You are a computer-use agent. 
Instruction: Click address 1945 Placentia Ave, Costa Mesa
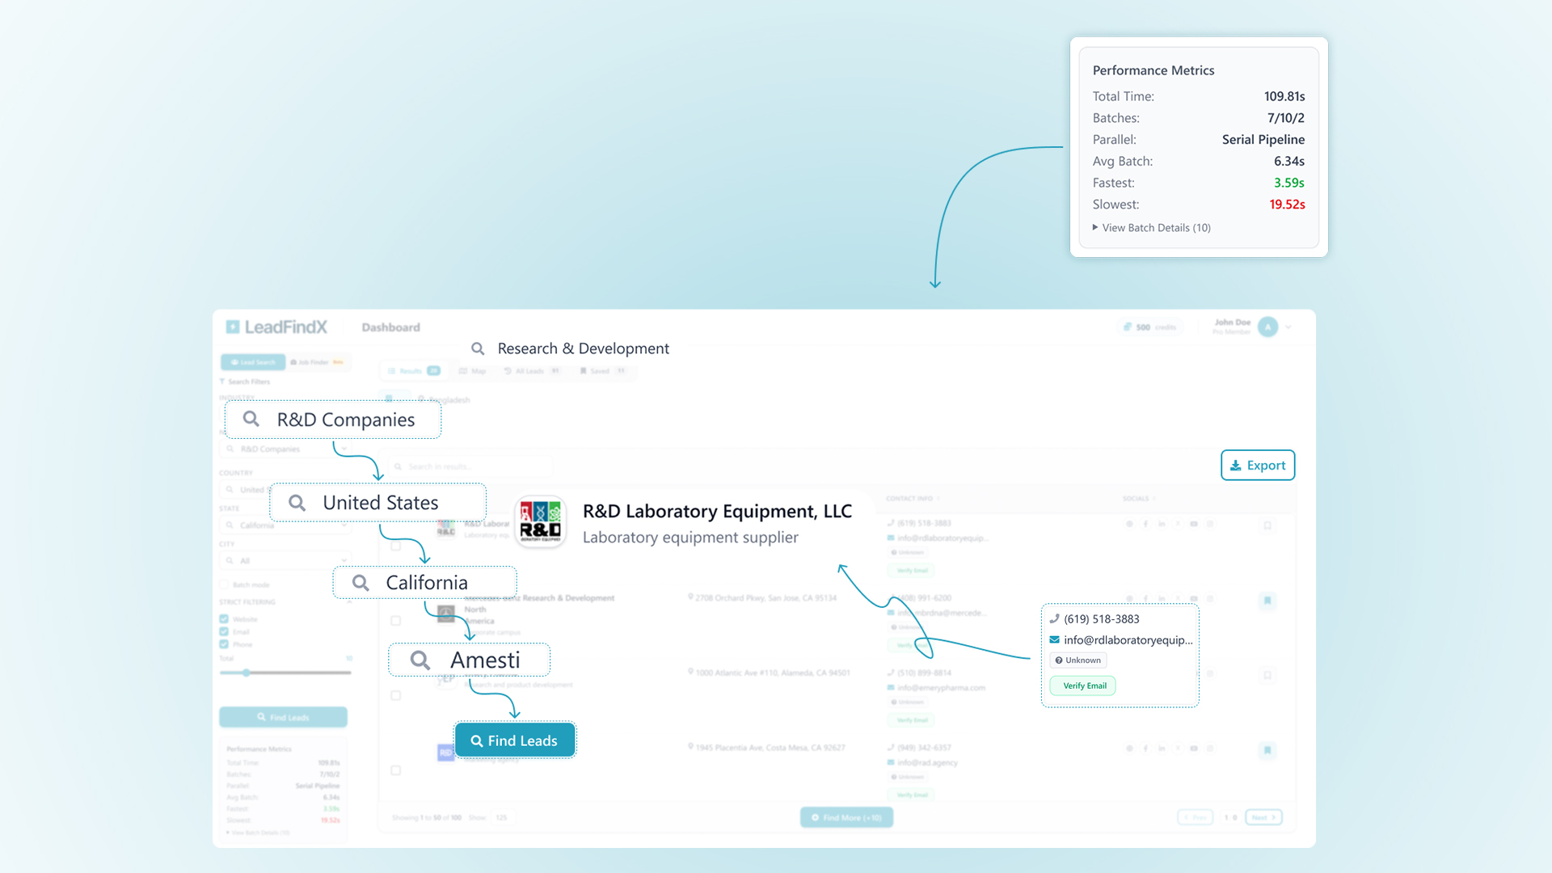point(770,748)
